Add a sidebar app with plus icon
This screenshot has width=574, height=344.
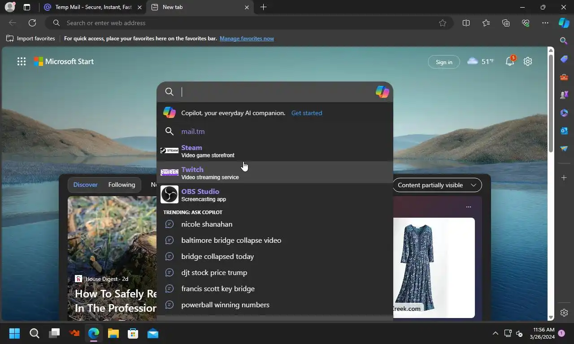point(564,178)
